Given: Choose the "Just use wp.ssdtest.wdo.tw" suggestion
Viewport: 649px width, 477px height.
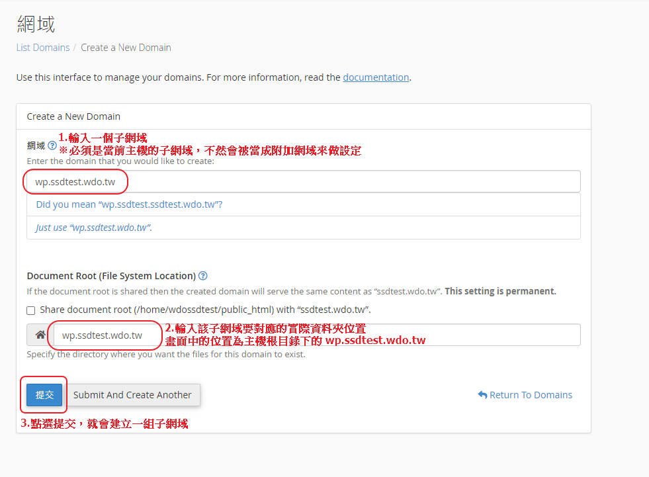Looking at the screenshot, I should 94,228.
